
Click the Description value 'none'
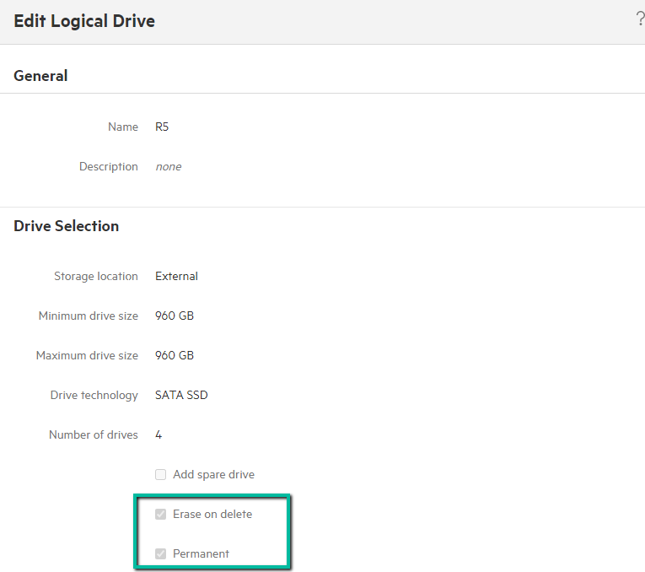point(169,167)
